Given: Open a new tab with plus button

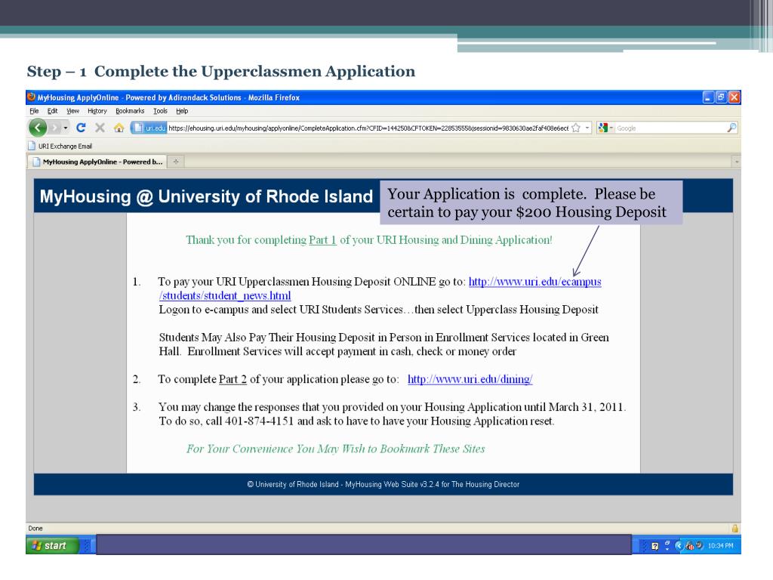Looking at the screenshot, I should point(175,162).
